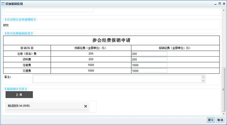Submit the form with 提交 button
This screenshot has height=125, width=227.
coord(211,120)
